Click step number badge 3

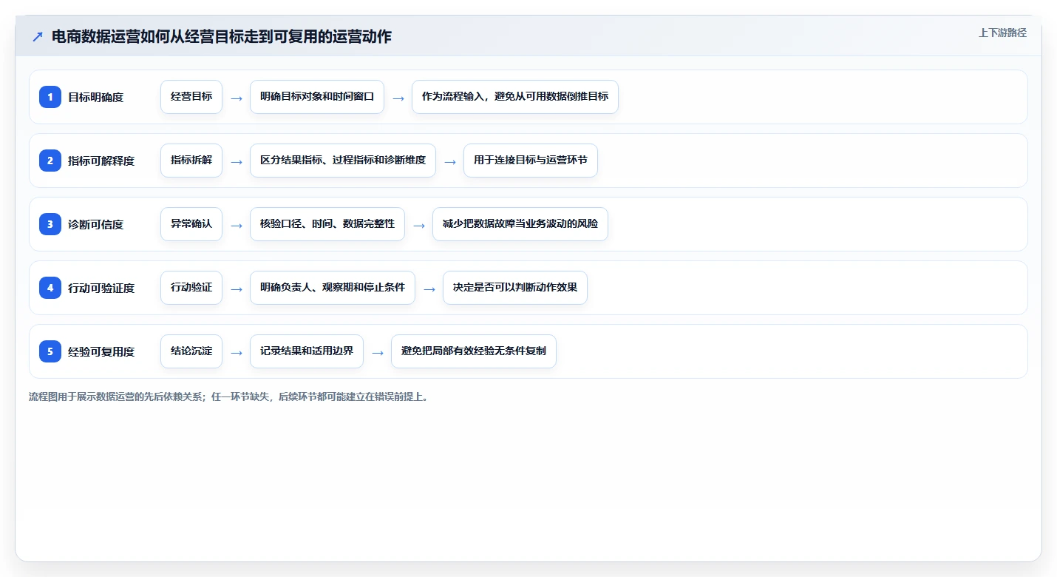pos(50,224)
